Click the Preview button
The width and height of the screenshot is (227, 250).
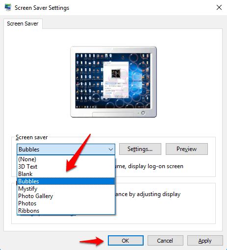point(187,149)
